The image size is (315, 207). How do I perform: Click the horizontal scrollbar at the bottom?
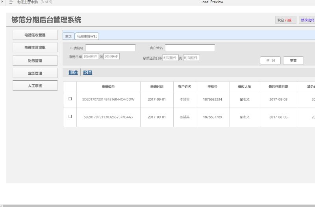(x=159, y=206)
